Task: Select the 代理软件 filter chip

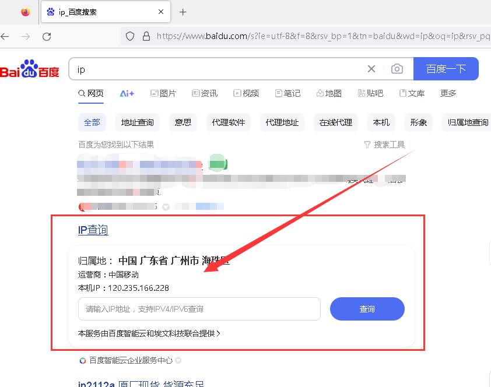Action: point(228,122)
